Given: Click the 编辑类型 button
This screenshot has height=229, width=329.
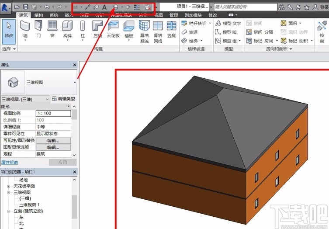Looking at the screenshot, I should pos(63,99).
